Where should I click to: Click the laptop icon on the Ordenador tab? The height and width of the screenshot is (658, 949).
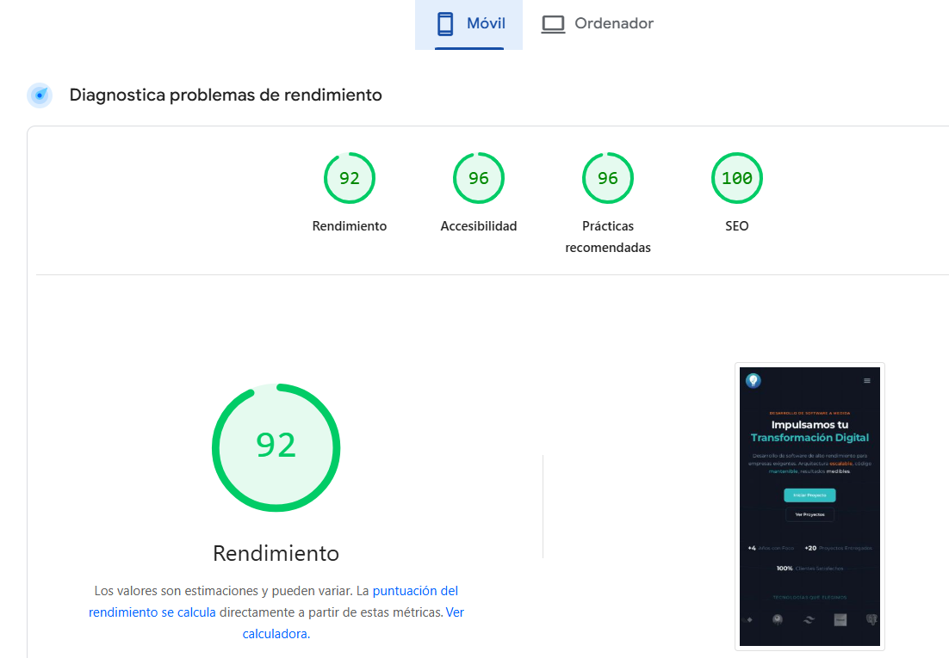coord(553,24)
